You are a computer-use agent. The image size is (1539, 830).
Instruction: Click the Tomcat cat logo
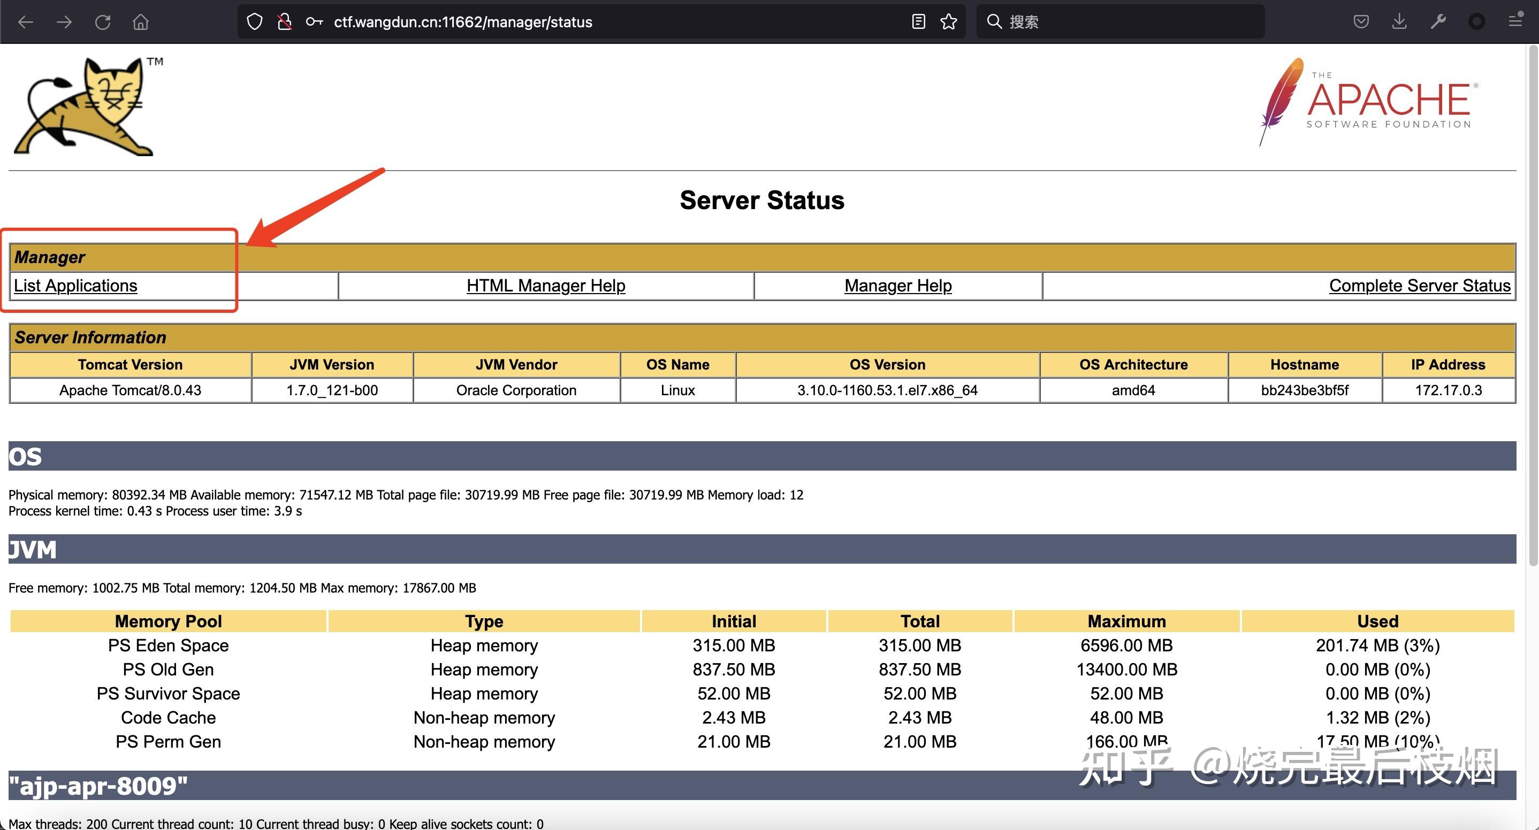point(88,106)
